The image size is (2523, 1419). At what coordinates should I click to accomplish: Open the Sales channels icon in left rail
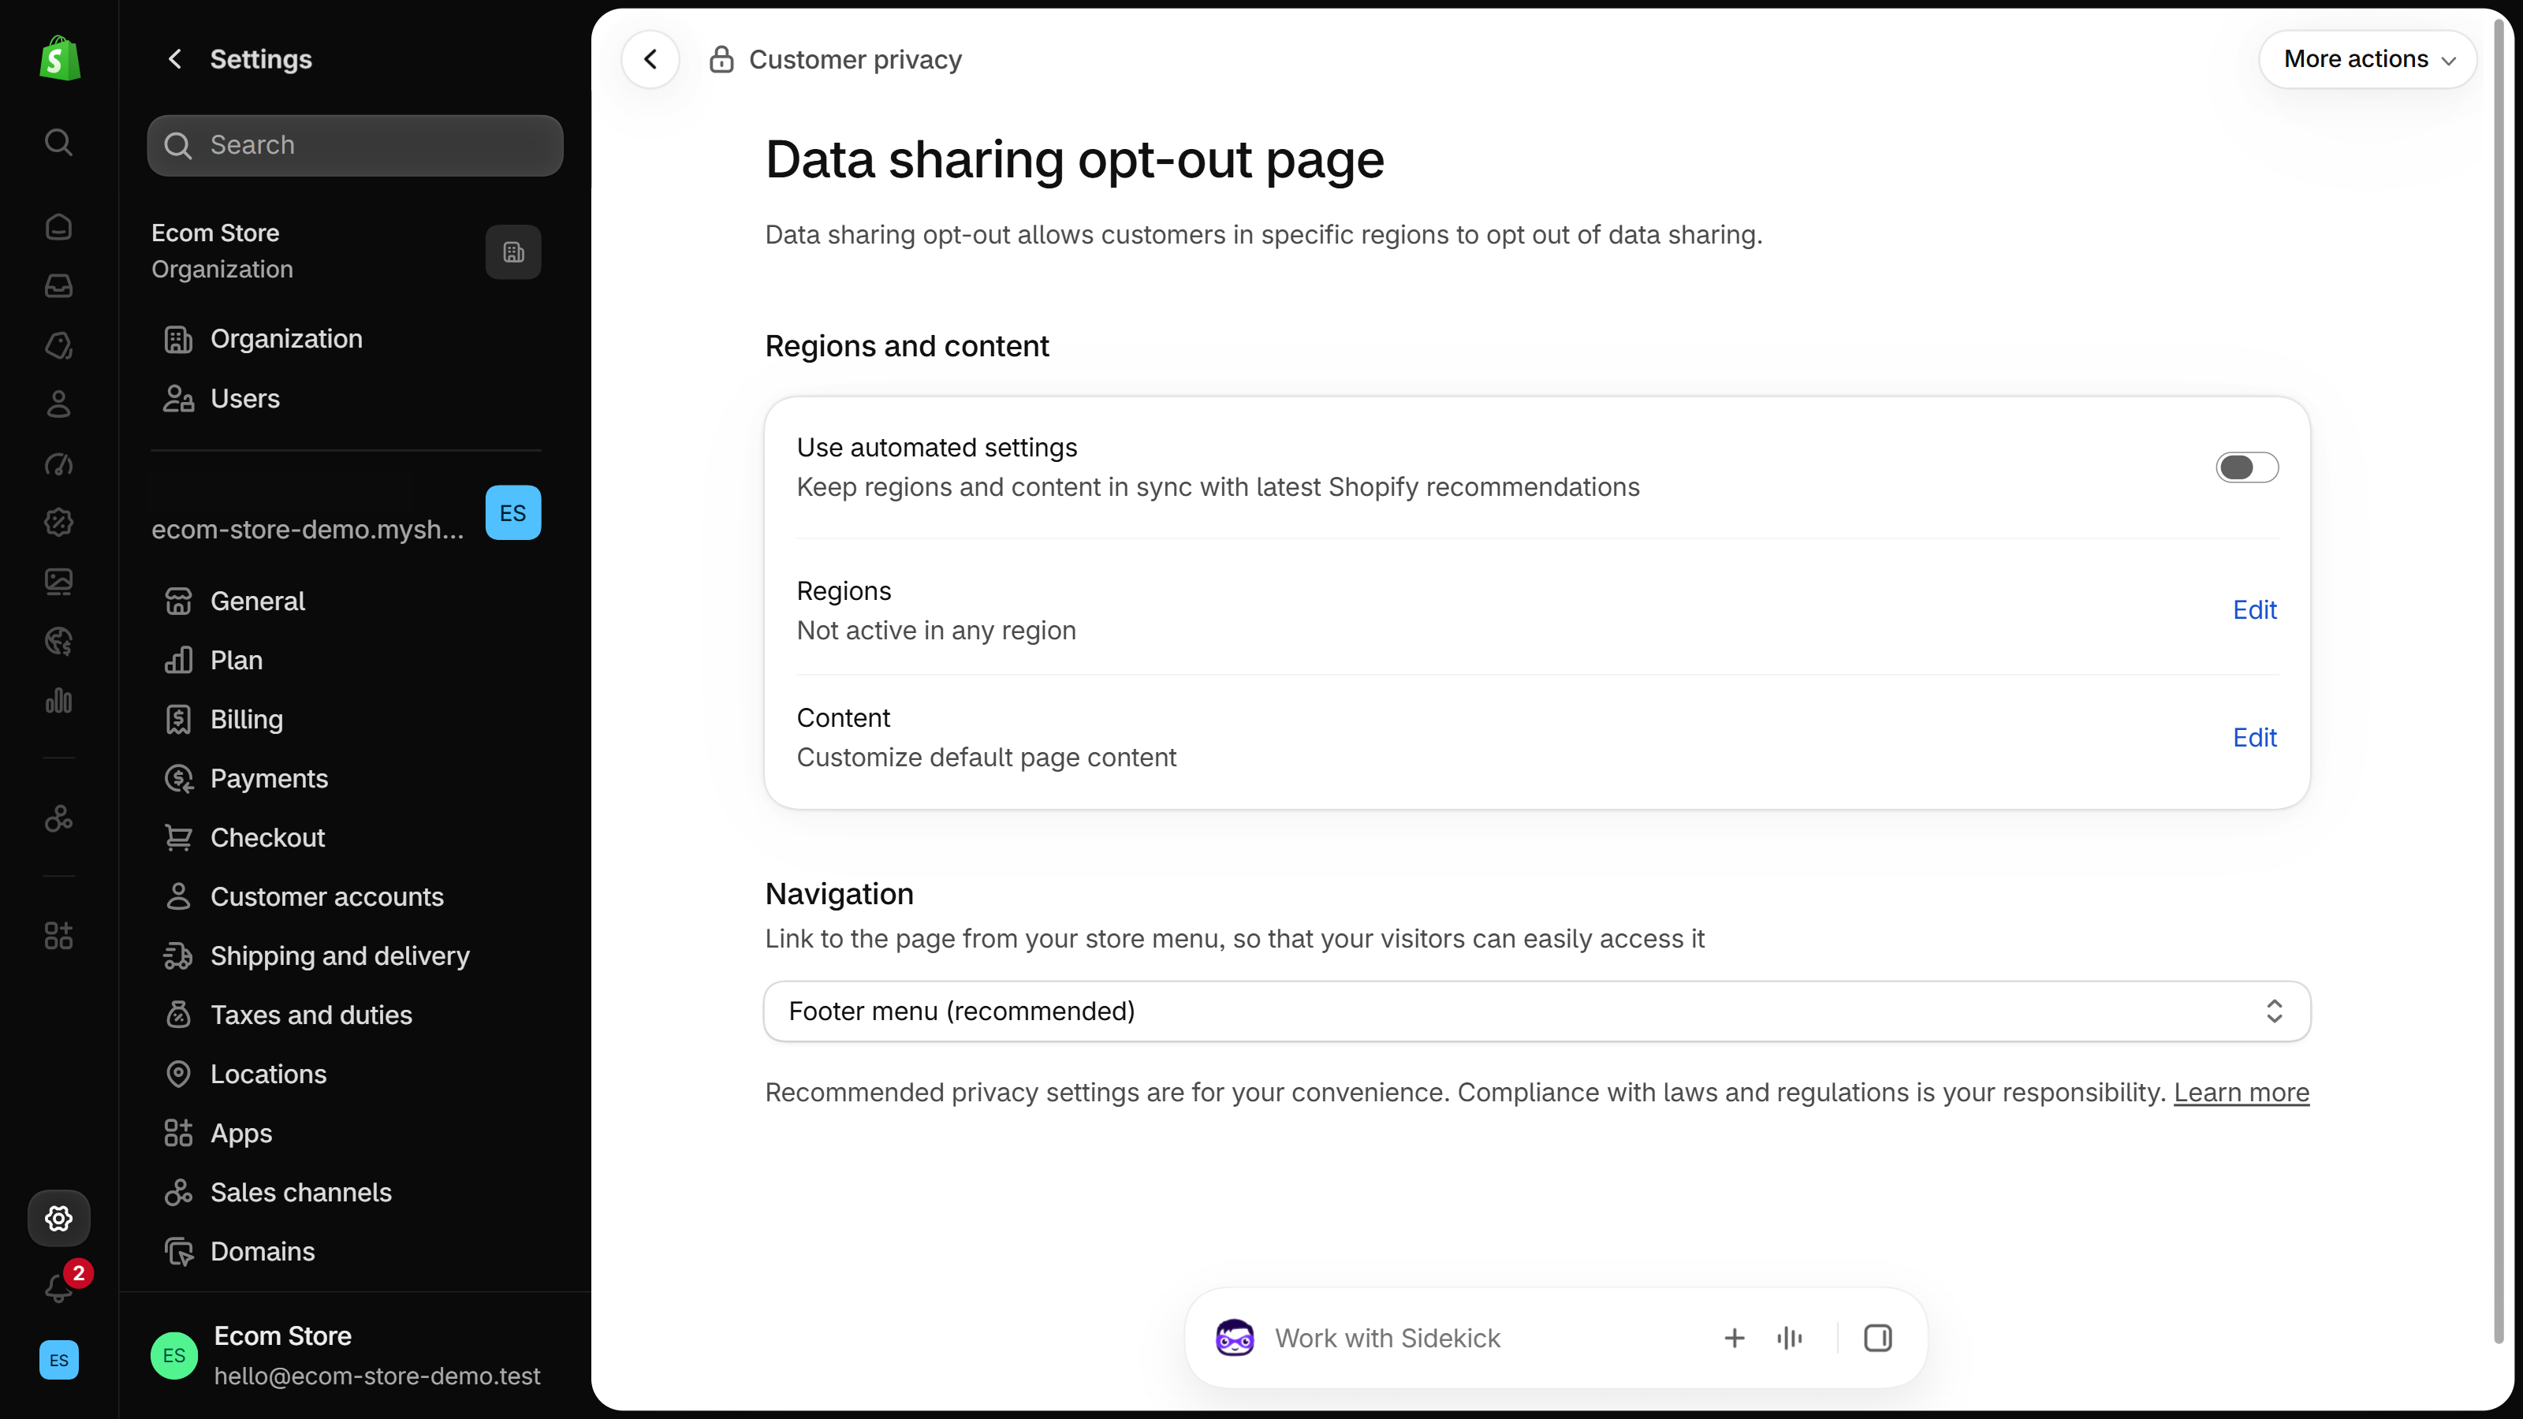point(59,819)
